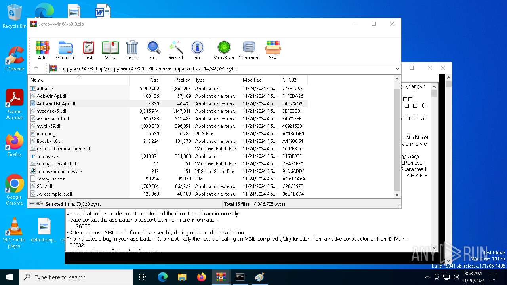This screenshot has height=285, width=507.
Task: Sort by Type column header
Action: point(216,80)
